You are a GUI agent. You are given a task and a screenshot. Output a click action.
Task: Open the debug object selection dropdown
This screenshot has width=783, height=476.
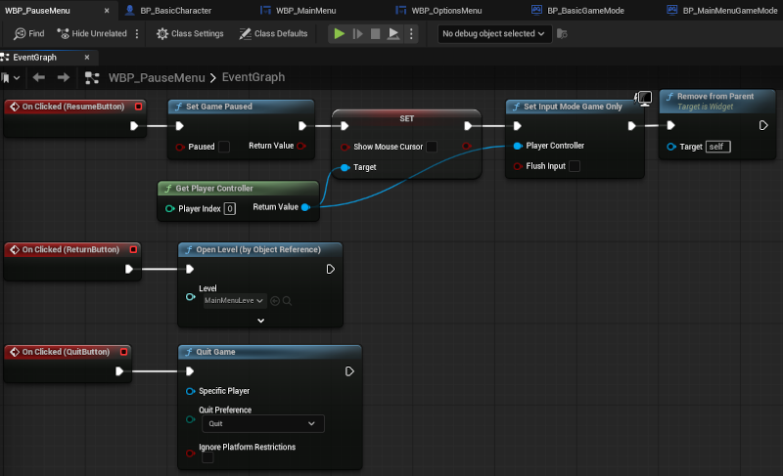tap(494, 33)
